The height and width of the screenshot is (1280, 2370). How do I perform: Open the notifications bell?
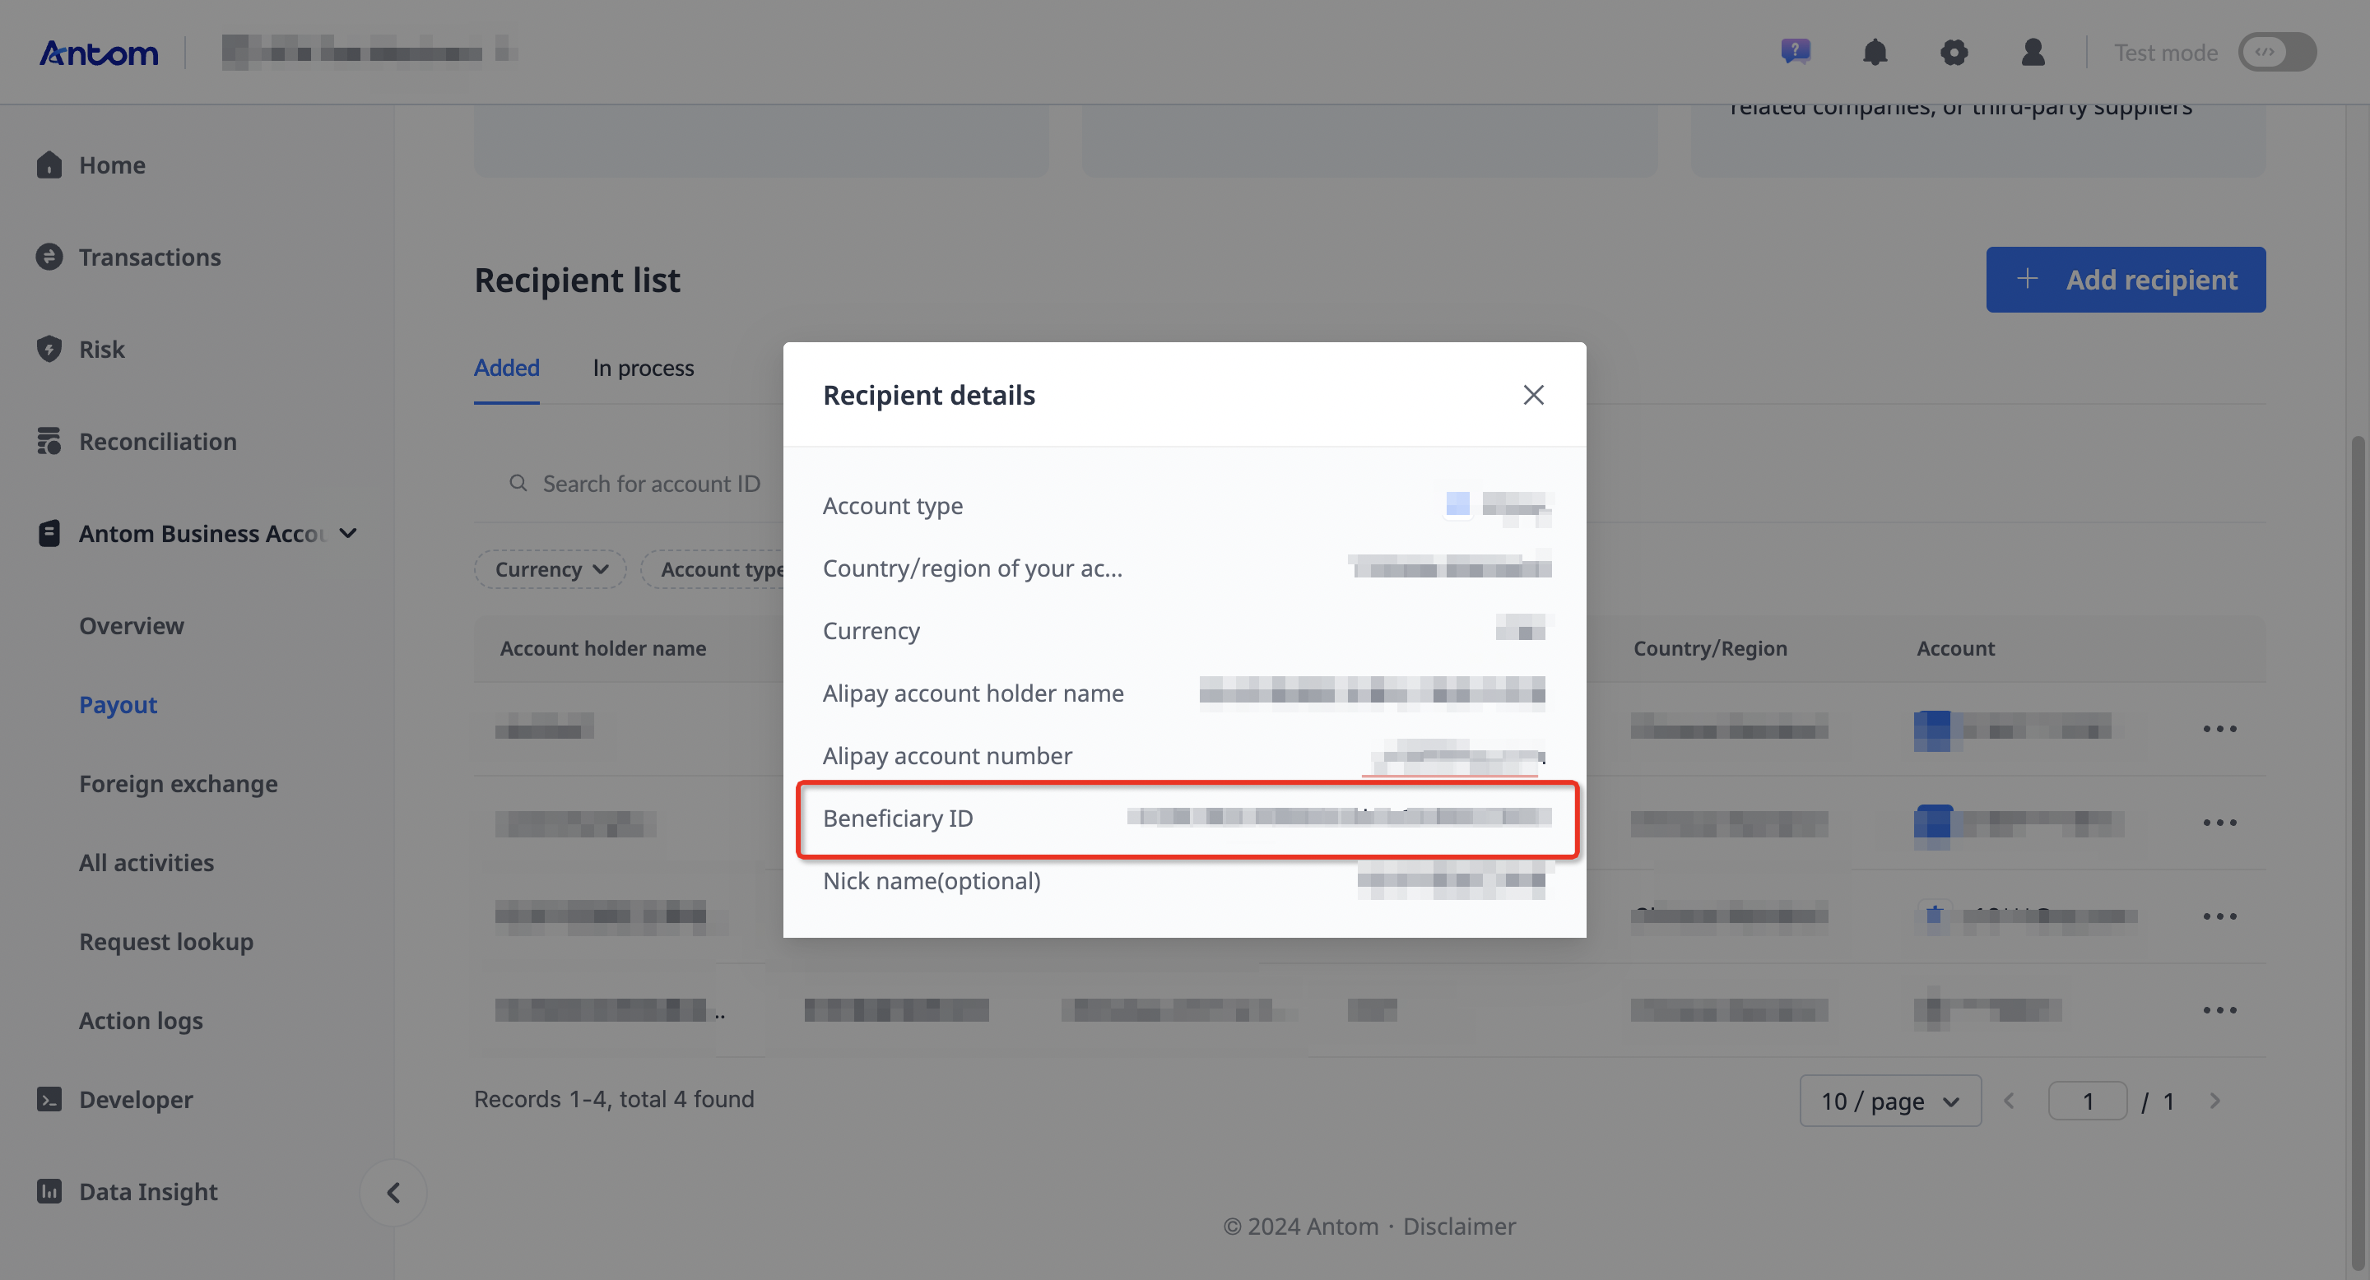point(1874,53)
